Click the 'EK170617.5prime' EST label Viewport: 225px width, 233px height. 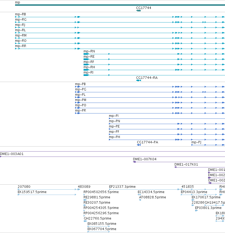[x=206, y=197]
